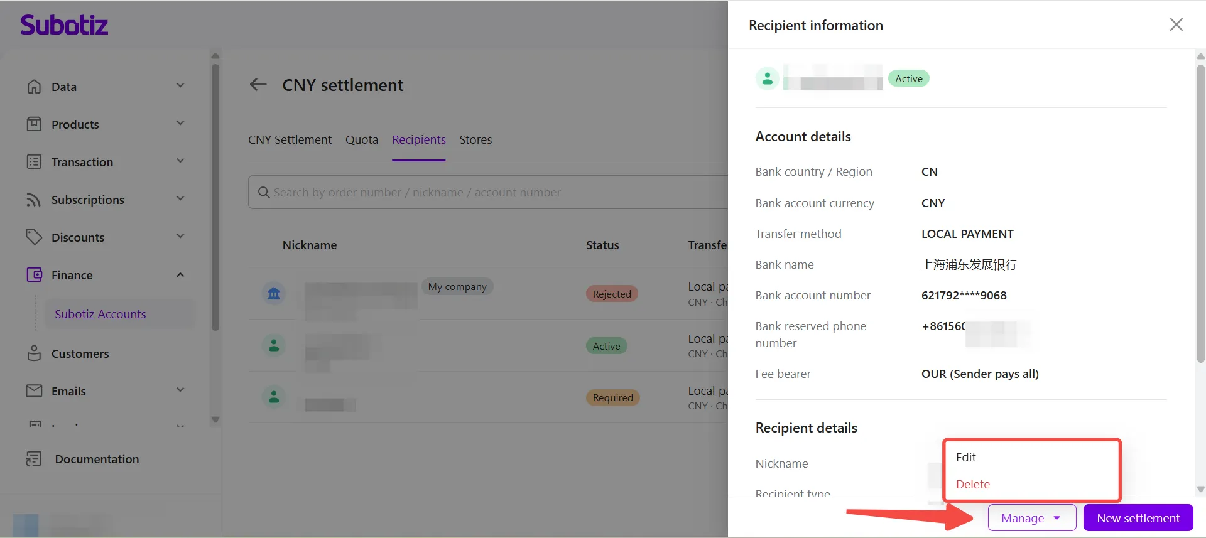The image size is (1206, 538).
Task: Collapse the Finance menu chevron
Action: 180,275
